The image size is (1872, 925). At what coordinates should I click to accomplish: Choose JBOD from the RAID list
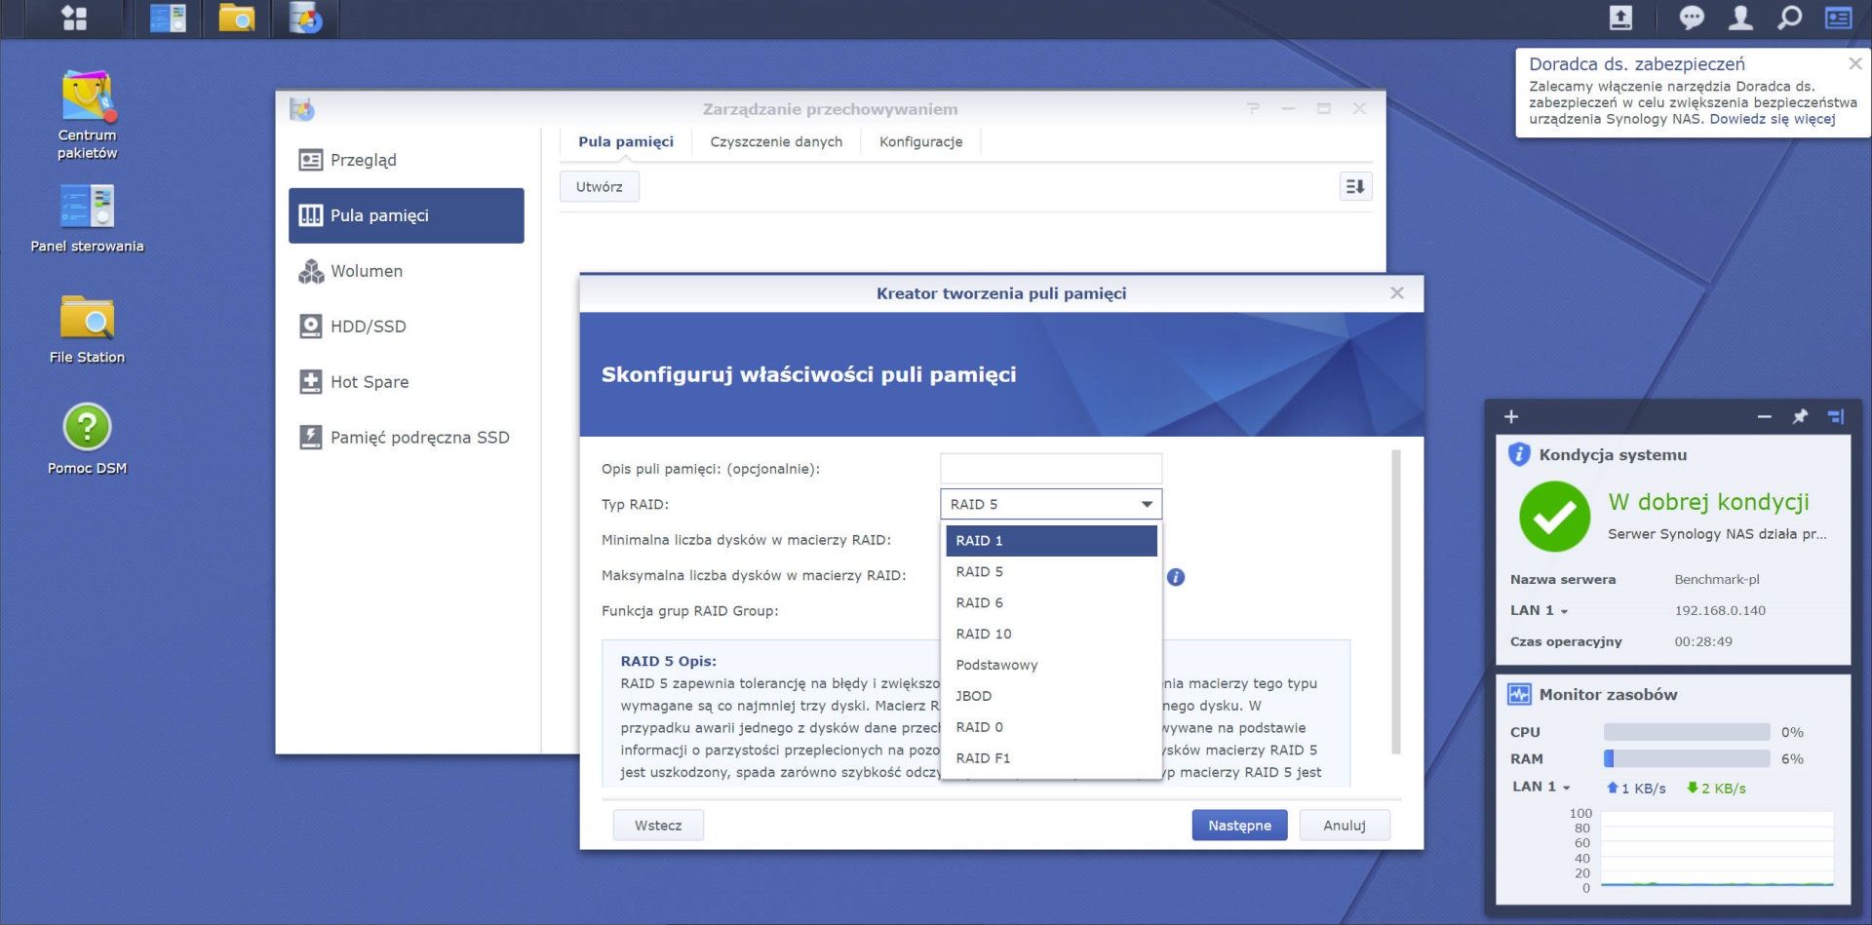1051,697
